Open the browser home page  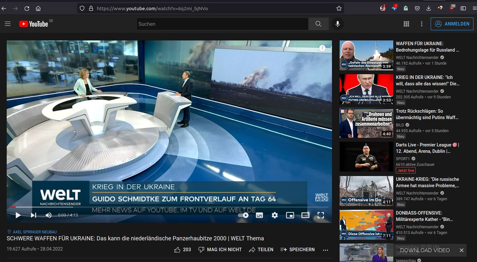38,9
